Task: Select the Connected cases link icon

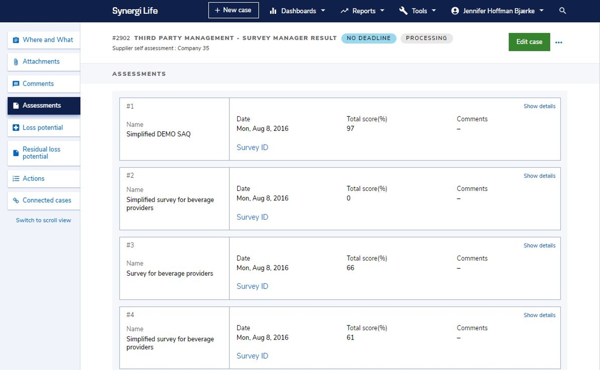Action: pos(16,200)
